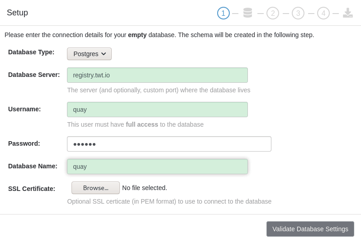Click the step 4 circle indicator

[x=323, y=13]
